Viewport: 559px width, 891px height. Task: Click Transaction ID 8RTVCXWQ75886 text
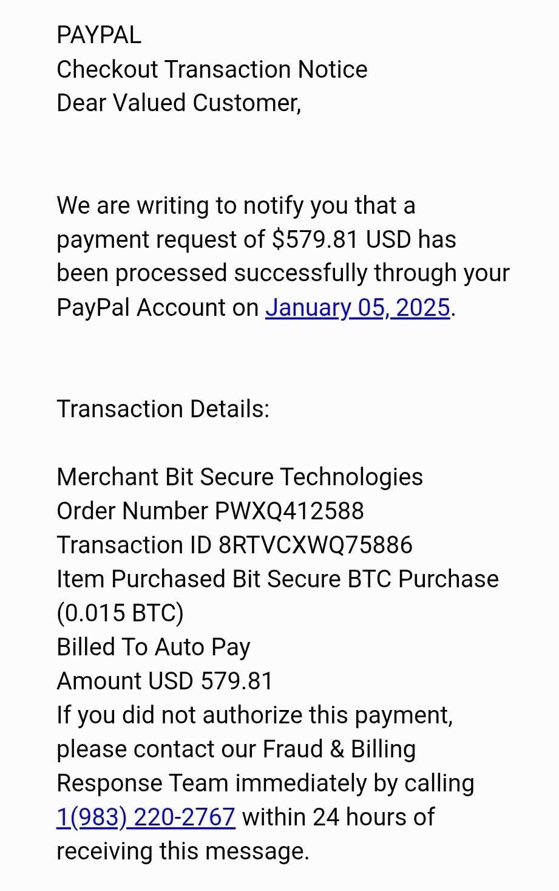[234, 545]
